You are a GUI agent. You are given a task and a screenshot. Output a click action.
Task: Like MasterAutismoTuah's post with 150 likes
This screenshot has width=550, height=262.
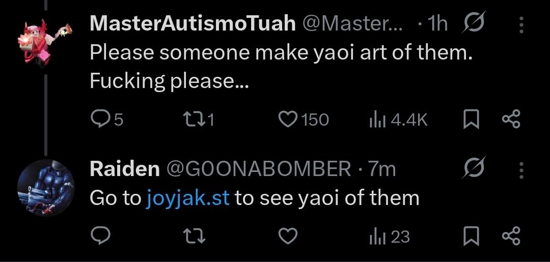point(288,119)
